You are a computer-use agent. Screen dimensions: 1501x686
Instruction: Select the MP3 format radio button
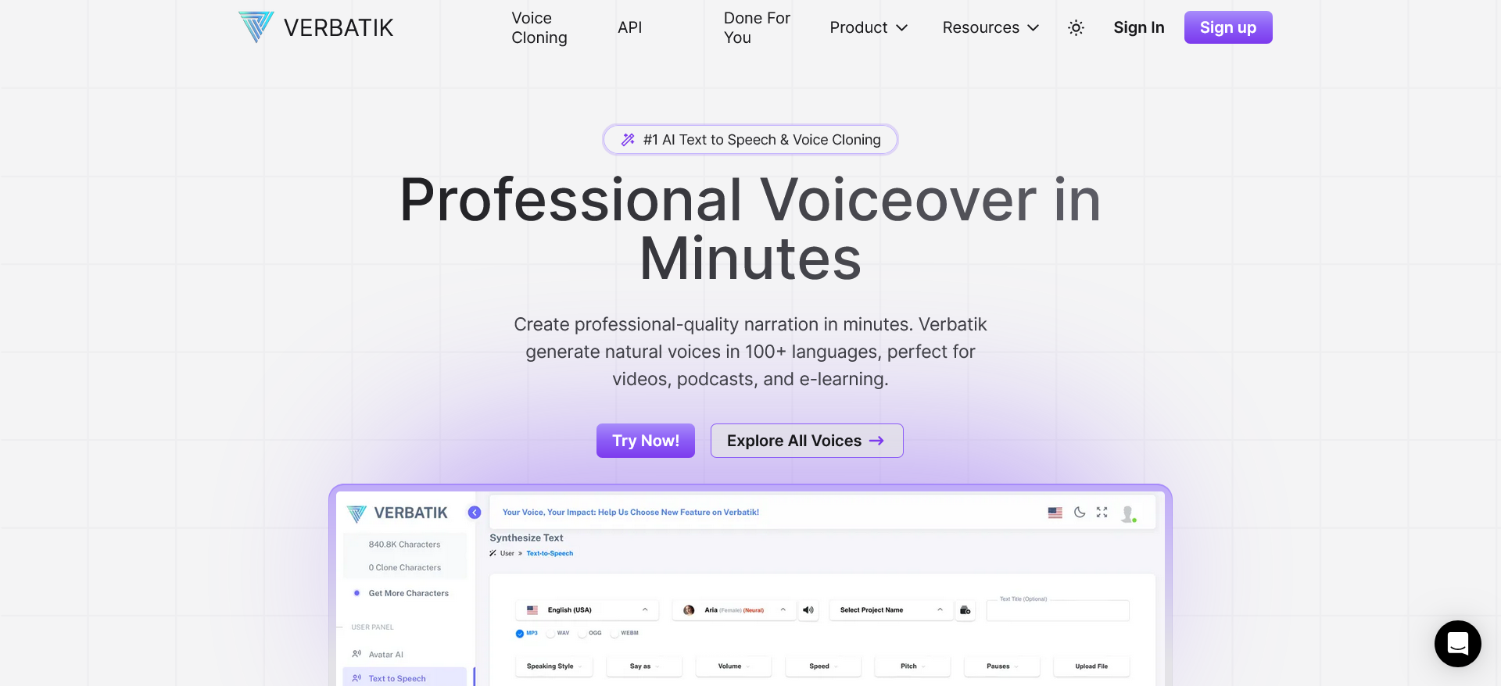click(520, 634)
